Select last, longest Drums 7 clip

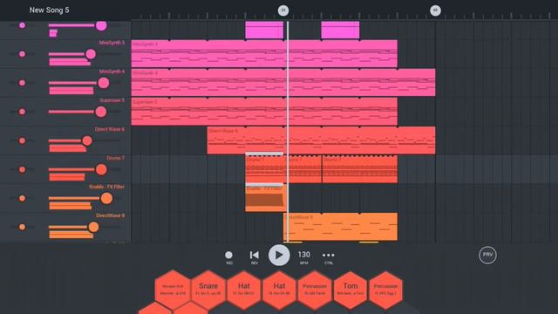tap(360, 169)
